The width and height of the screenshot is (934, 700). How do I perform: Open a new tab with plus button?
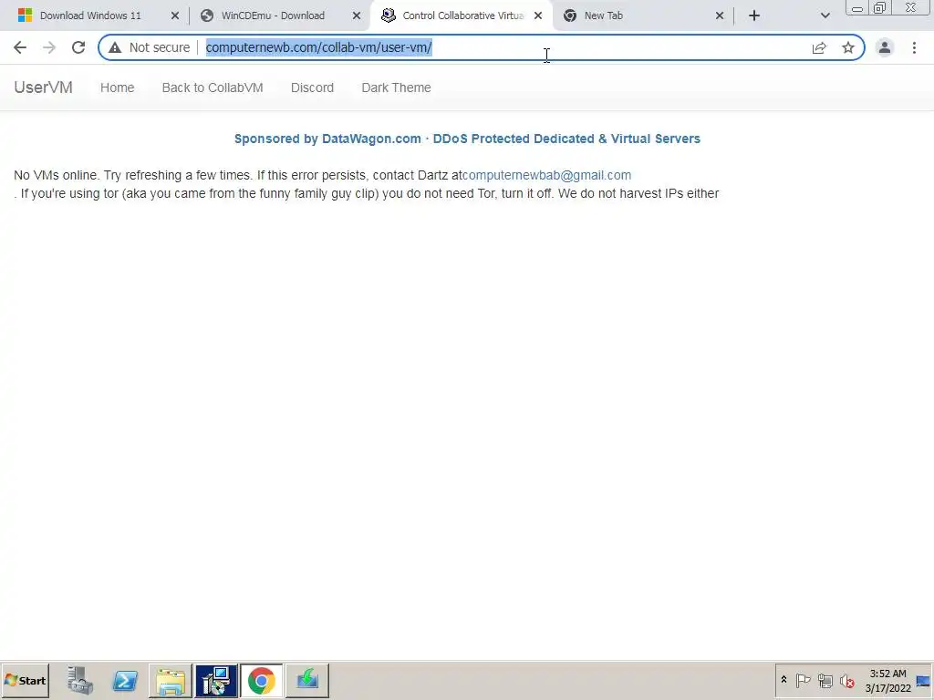[x=754, y=15]
